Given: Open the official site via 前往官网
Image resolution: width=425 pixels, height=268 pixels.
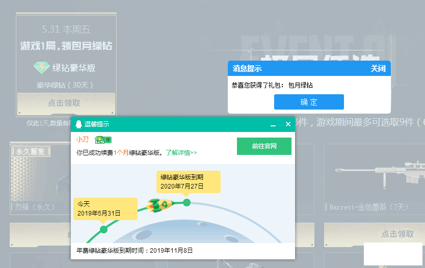Looking at the screenshot, I should click(x=264, y=146).
